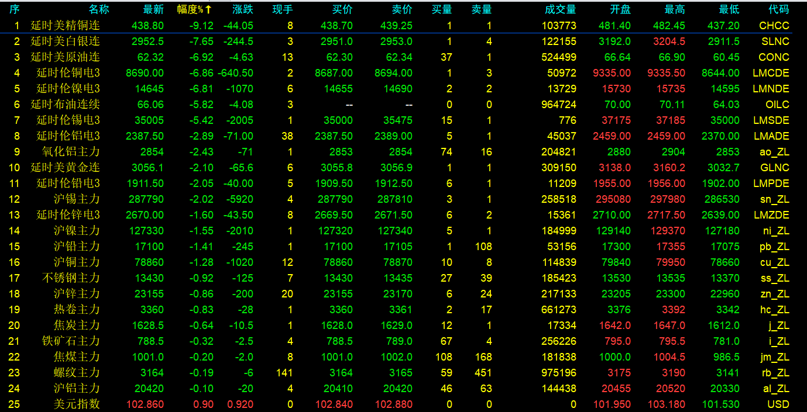Screen dimensions: 807x412
Task: Sort the table by 最新 column
Action: point(153,10)
